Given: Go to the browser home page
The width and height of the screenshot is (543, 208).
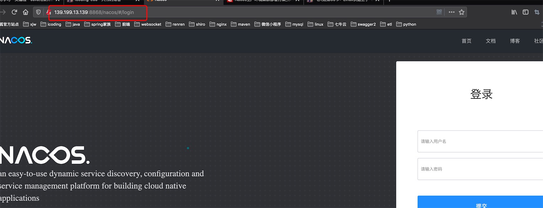Looking at the screenshot, I should pos(26,12).
